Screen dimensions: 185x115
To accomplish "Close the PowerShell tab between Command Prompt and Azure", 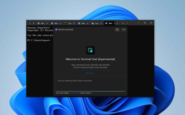I will pyautogui.click(x=88, y=23).
